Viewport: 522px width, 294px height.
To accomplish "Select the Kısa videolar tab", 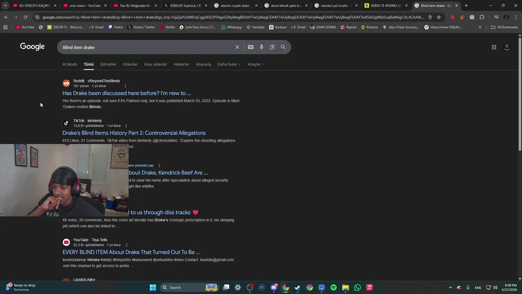I will pyautogui.click(x=156, y=64).
